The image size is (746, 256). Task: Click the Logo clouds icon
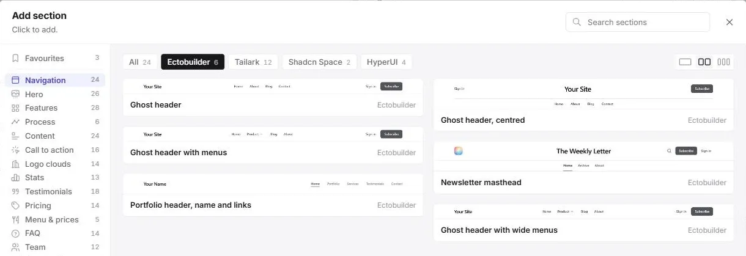[x=15, y=164]
